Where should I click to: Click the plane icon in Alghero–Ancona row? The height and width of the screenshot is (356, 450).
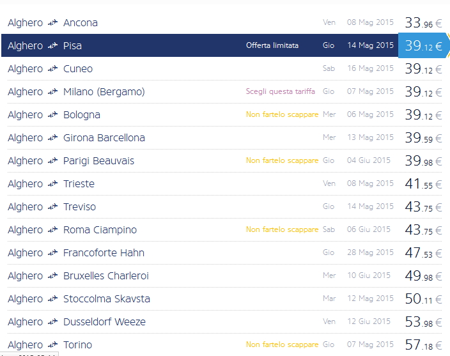53,23
